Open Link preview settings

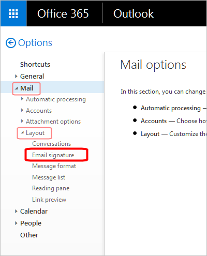click(x=49, y=200)
